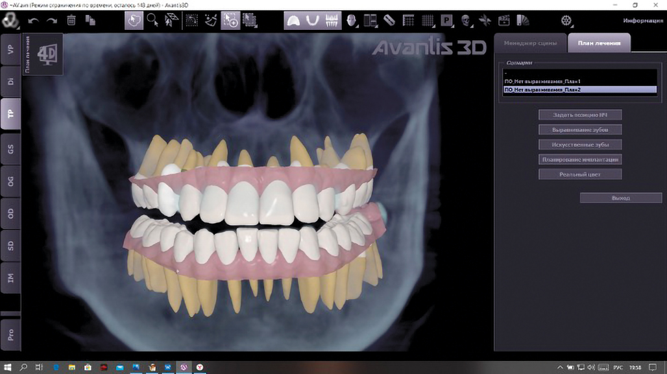The image size is (667, 374).
Task: Click the ruler measurement tool icon
Action: [x=389, y=21]
